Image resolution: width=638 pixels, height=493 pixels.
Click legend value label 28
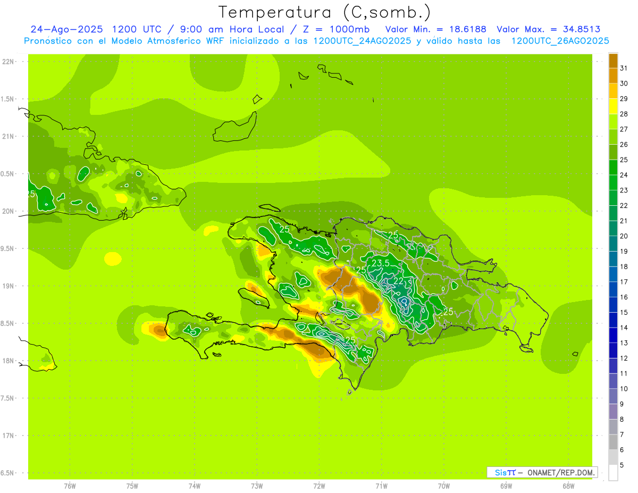(624, 114)
